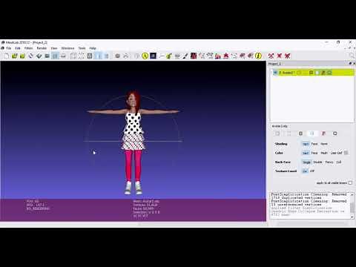Screen dimensions: 356x267
Task: Toggle the Show Layer Dialog toolbar button
Action: (x=55, y=56)
